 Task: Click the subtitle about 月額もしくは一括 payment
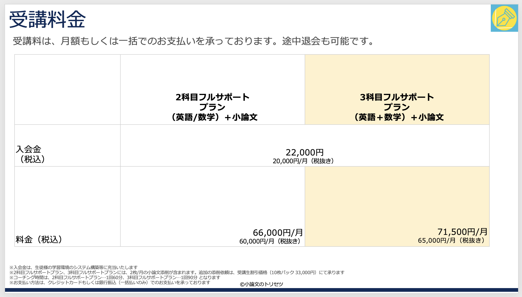194,41
